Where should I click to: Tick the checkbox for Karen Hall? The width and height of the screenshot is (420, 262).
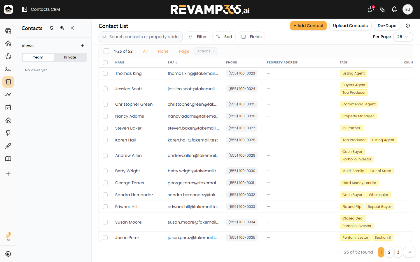(x=105, y=140)
